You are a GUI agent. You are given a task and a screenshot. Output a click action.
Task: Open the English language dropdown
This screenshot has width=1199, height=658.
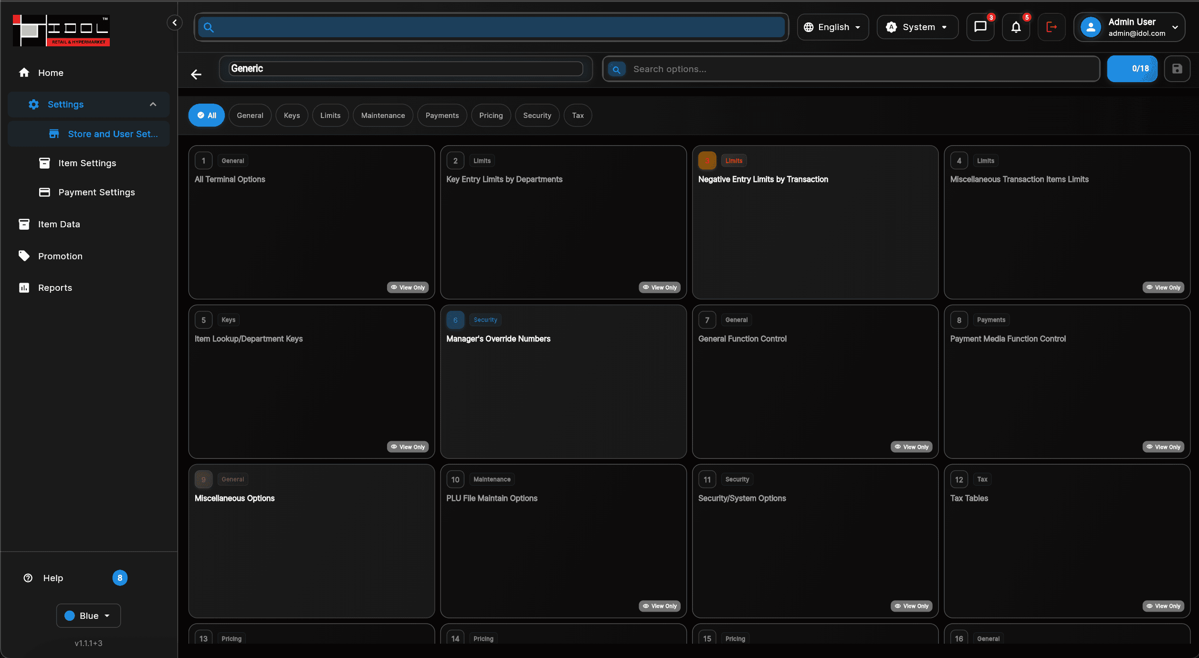[832, 27]
